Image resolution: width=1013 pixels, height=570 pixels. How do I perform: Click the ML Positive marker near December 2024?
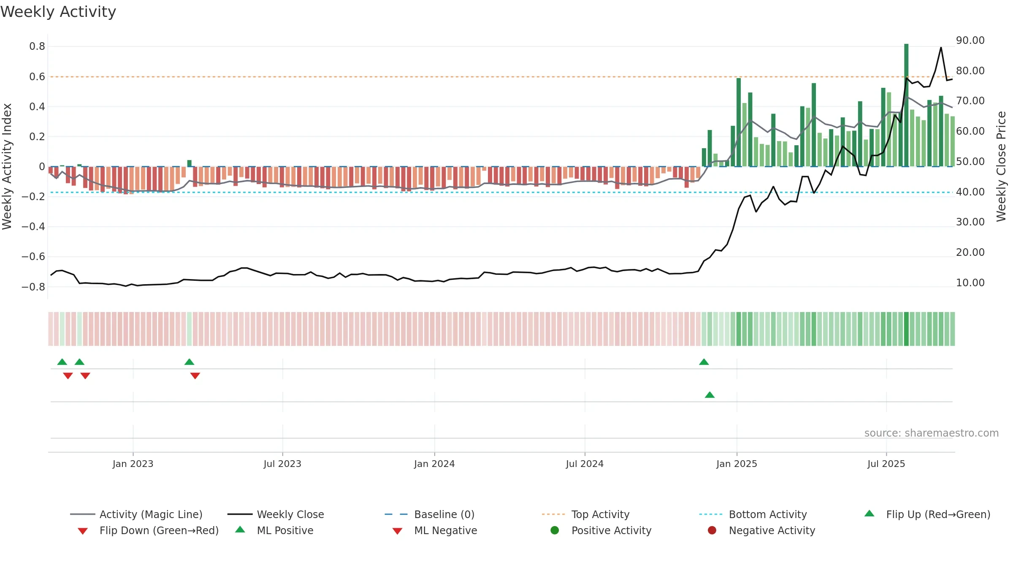pyautogui.click(x=710, y=395)
